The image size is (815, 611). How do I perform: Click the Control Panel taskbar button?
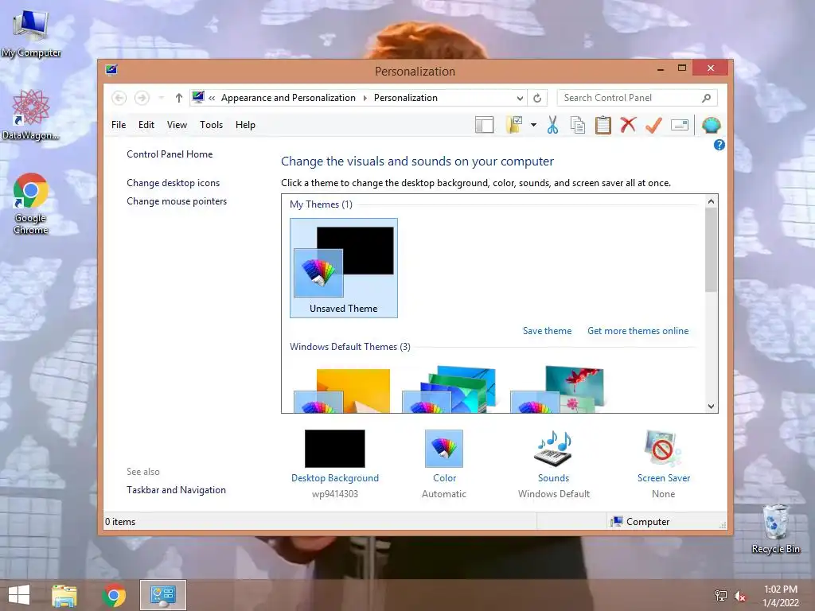pyautogui.click(x=163, y=595)
